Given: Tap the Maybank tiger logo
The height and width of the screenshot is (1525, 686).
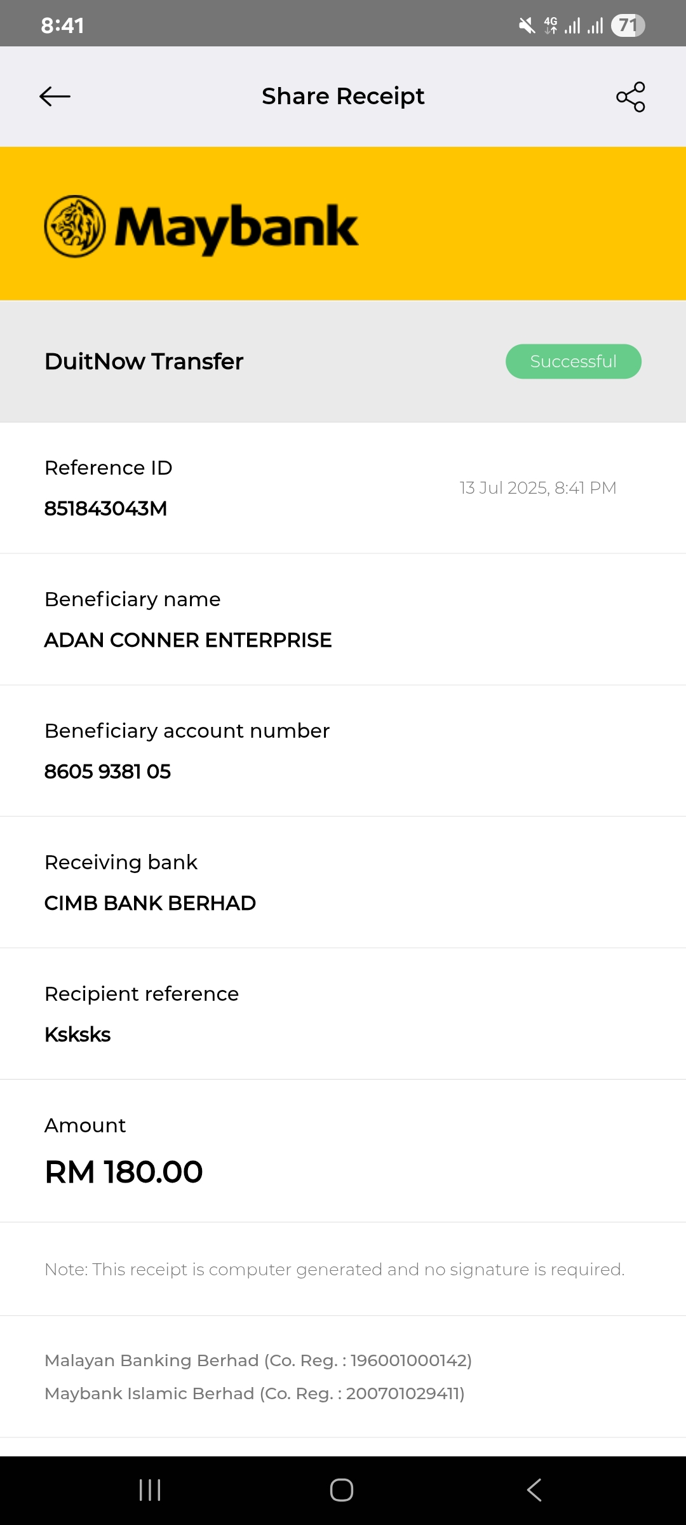Looking at the screenshot, I should [x=75, y=226].
